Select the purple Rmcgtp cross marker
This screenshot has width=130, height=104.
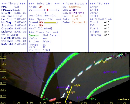(105, 72)
